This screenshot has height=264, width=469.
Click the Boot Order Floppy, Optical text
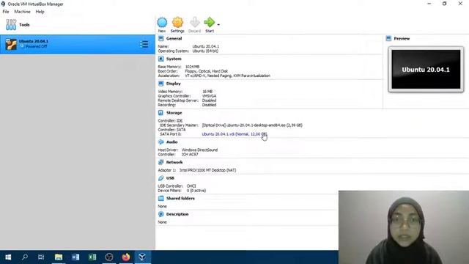point(207,71)
